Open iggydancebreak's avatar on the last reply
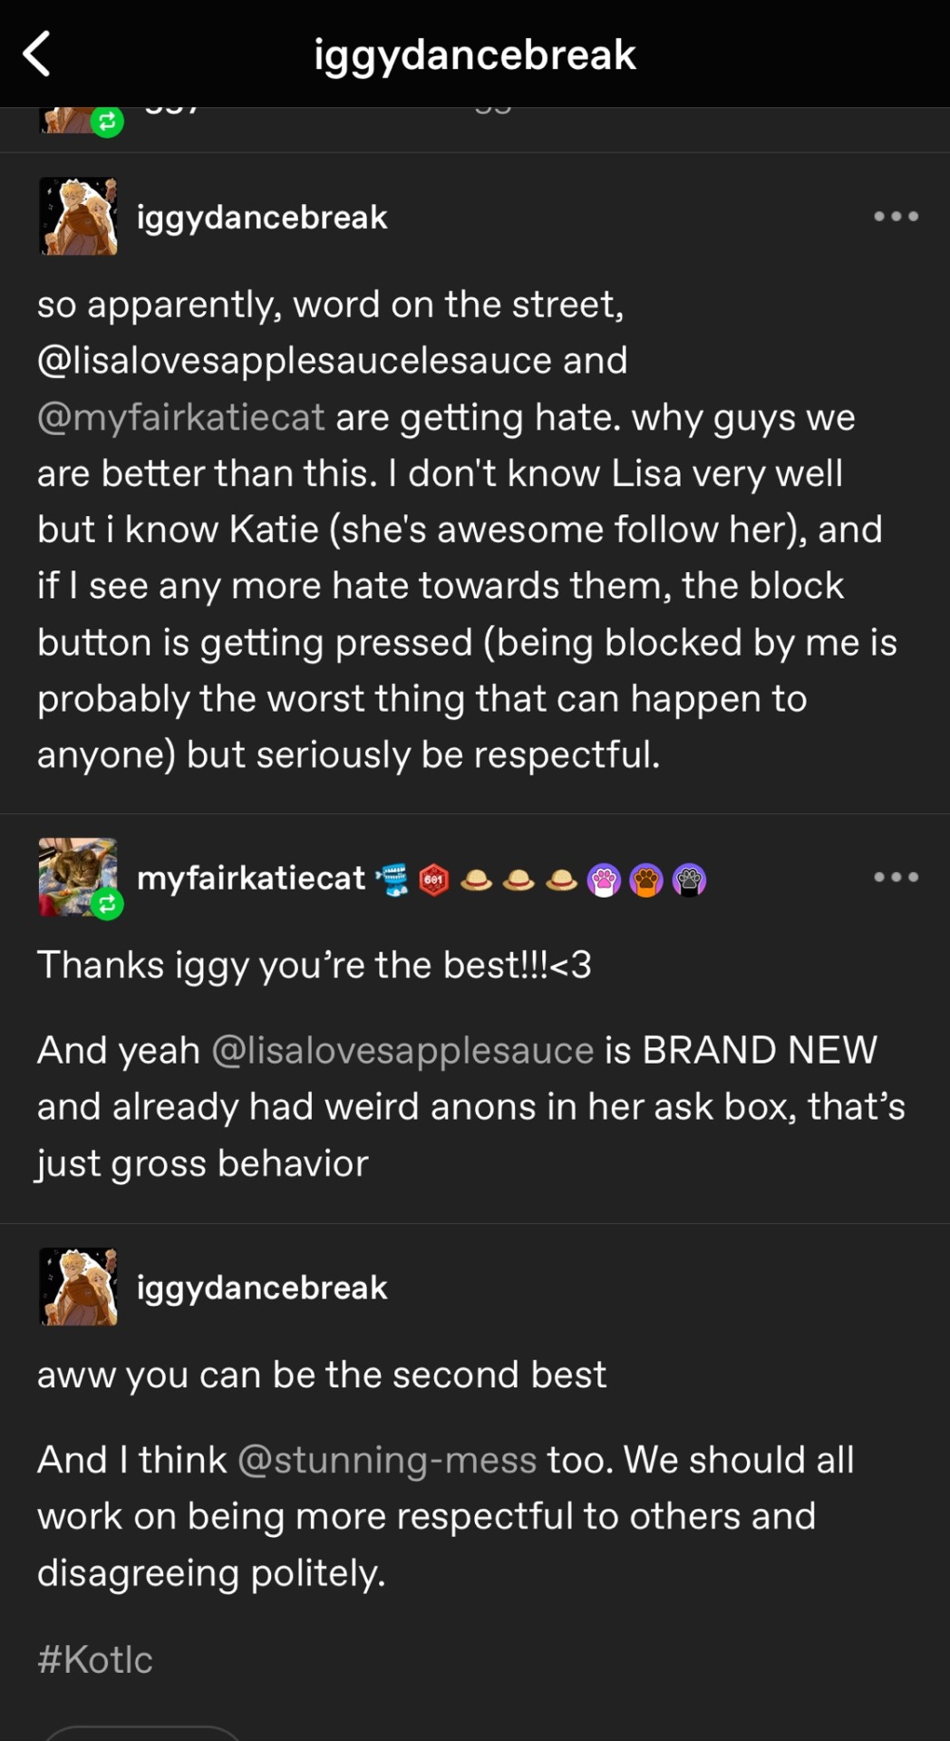Viewport: 950px width, 1741px height. (x=78, y=1287)
